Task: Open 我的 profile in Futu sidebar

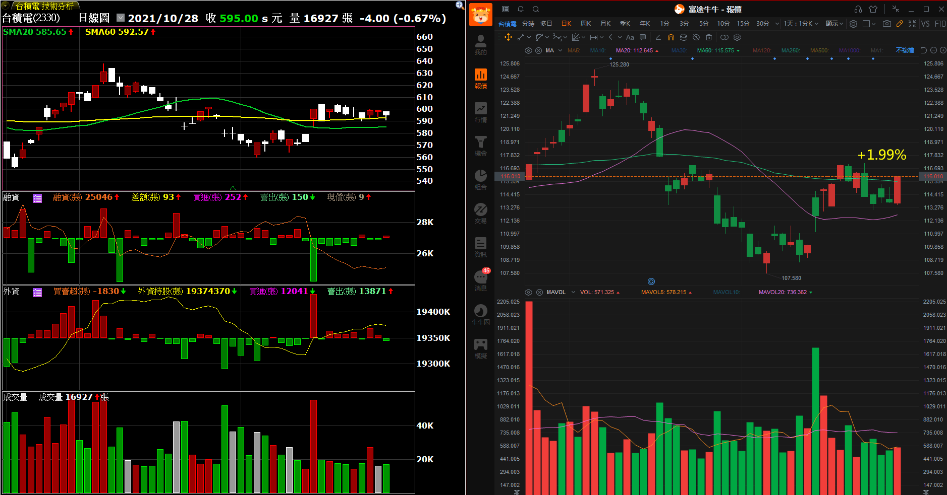Action: coord(481,44)
